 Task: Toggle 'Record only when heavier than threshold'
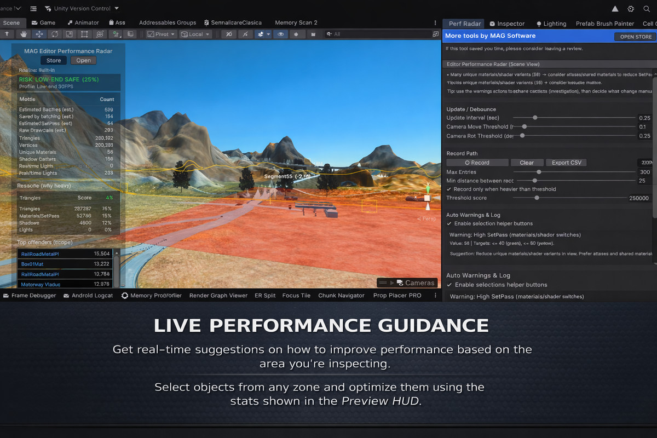(449, 189)
